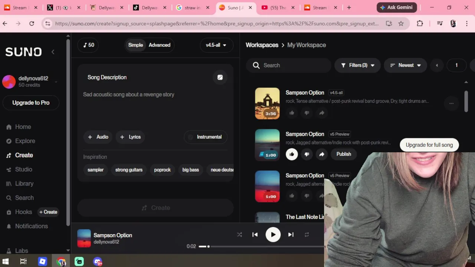Switch to Simple creation mode
Image resolution: width=475 pixels, height=267 pixels.
[x=135, y=45]
